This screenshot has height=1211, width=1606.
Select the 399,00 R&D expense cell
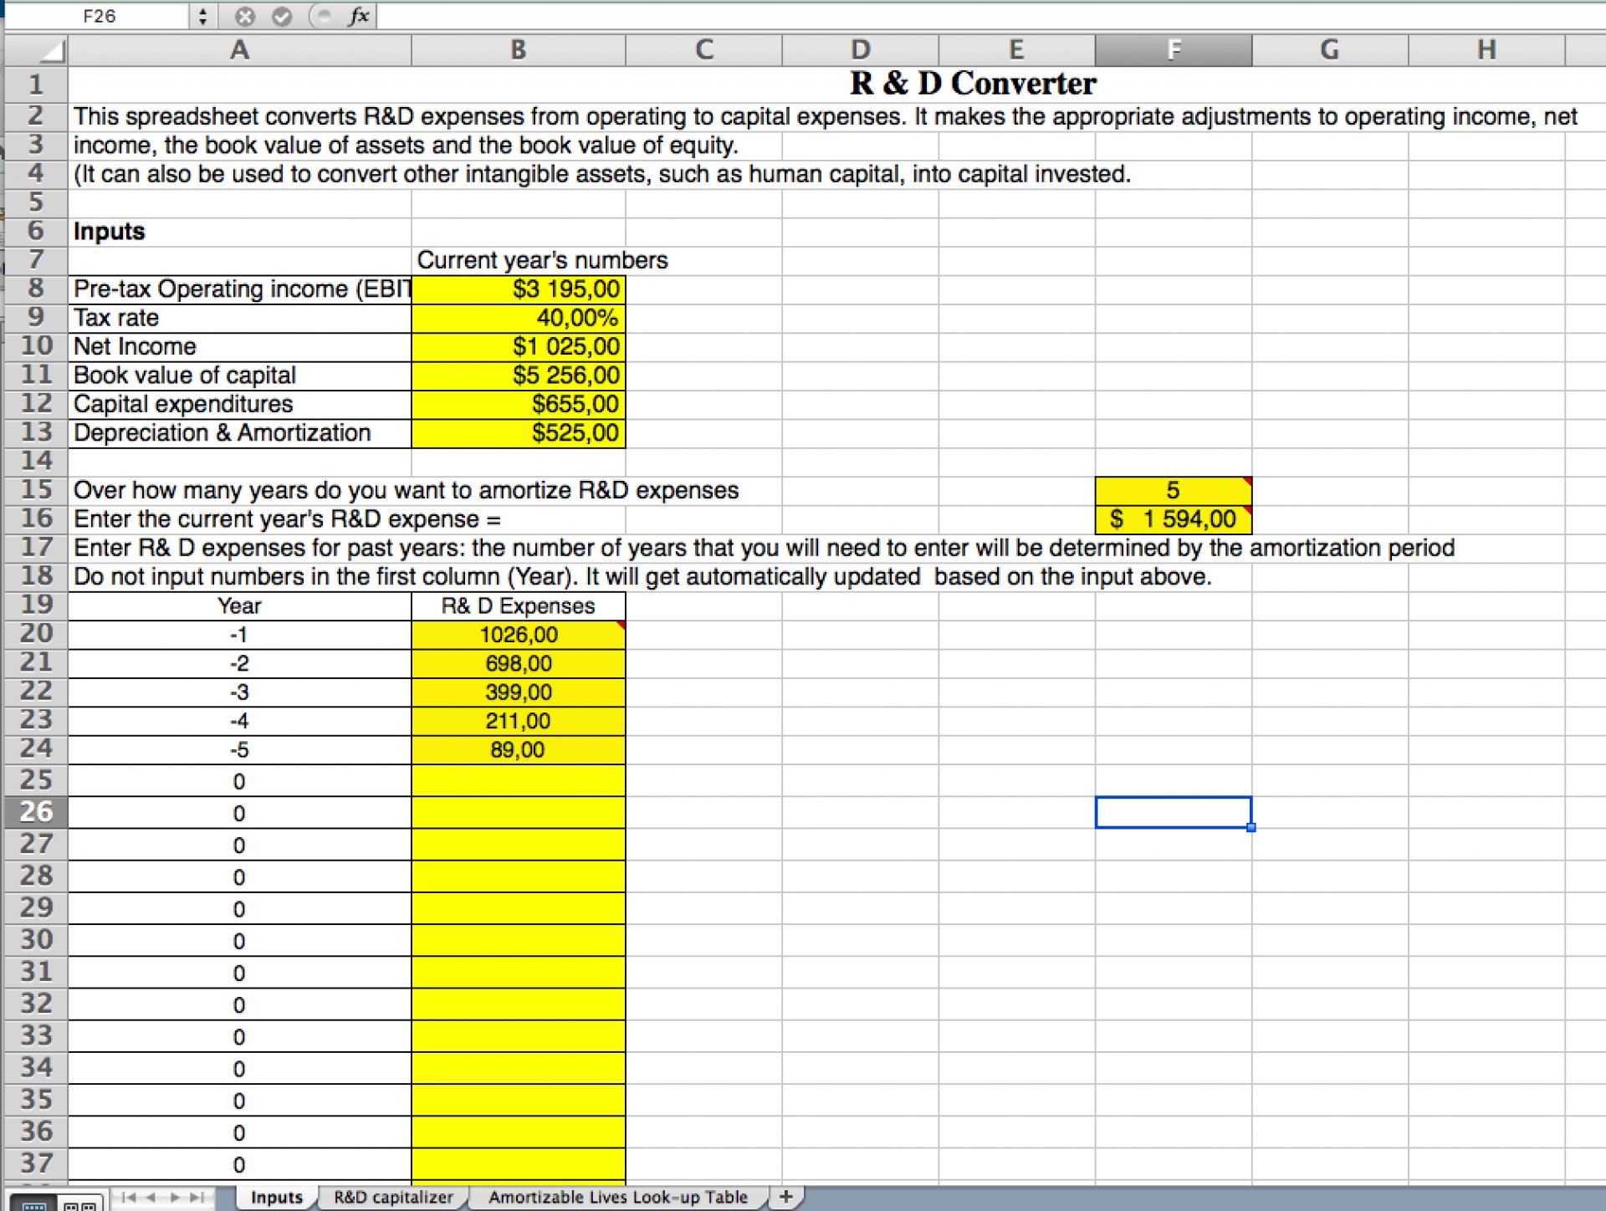(x=518, y=692)
